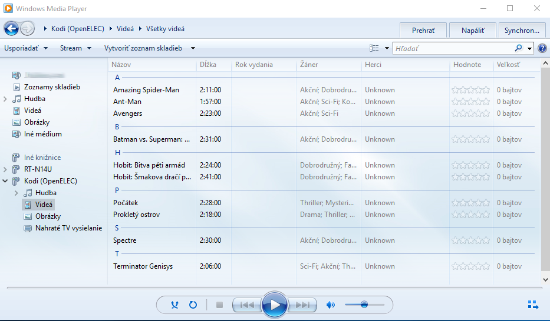Open the Napáliť tab
Viewport: 550px width, 321px height.
pos(473,31)
